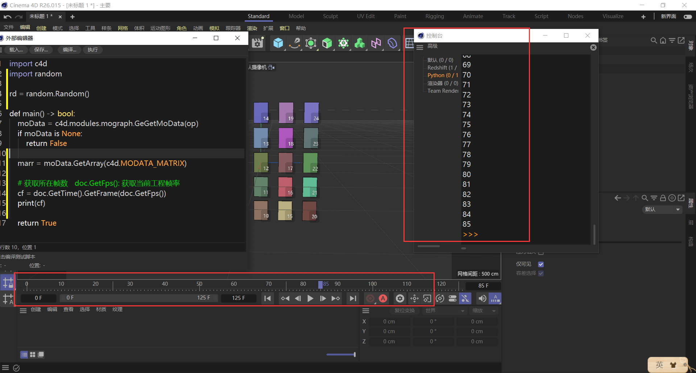Viewport: 696px width, 373px height.
Task: Click 保存 save button in script editor
Action: pos(41,50)
